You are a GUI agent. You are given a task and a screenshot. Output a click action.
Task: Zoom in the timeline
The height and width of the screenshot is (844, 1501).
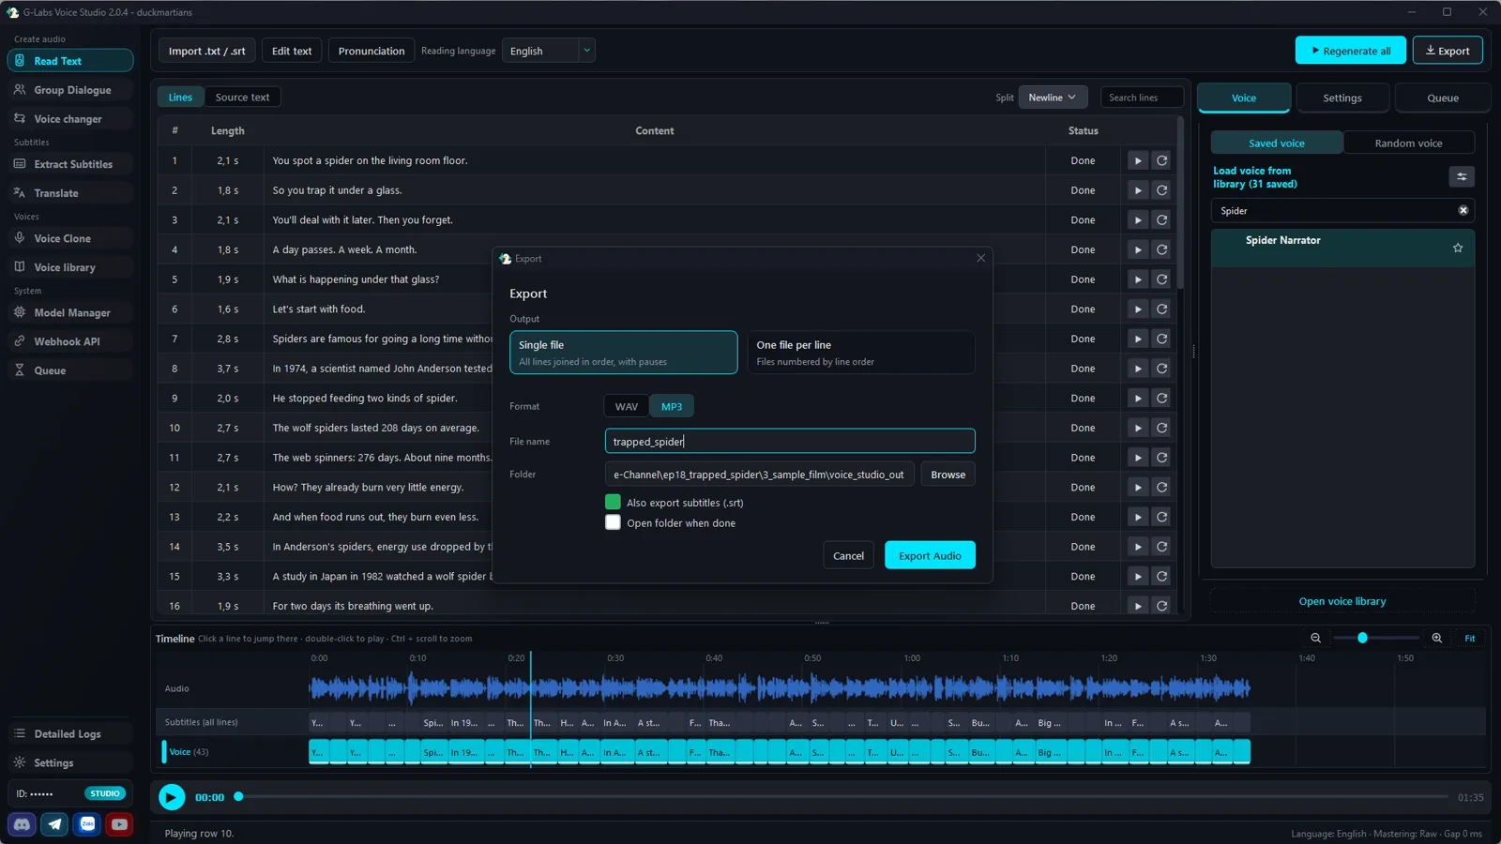[x=1436, y=638]
